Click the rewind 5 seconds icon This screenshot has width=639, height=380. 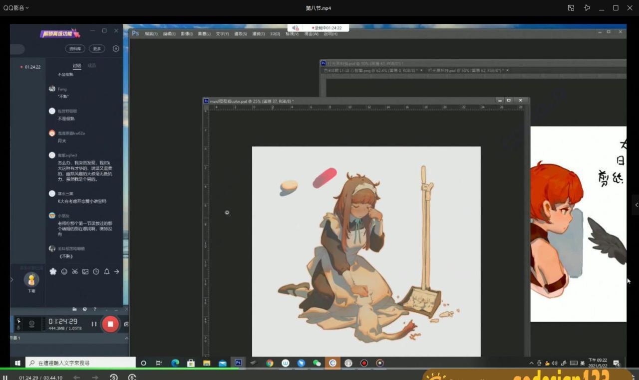pos(114,378)
